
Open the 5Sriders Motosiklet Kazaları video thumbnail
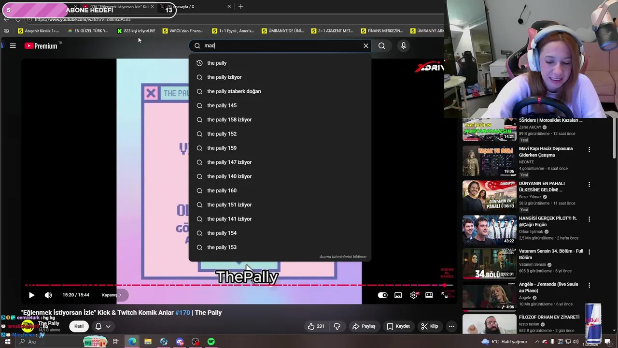489,129
